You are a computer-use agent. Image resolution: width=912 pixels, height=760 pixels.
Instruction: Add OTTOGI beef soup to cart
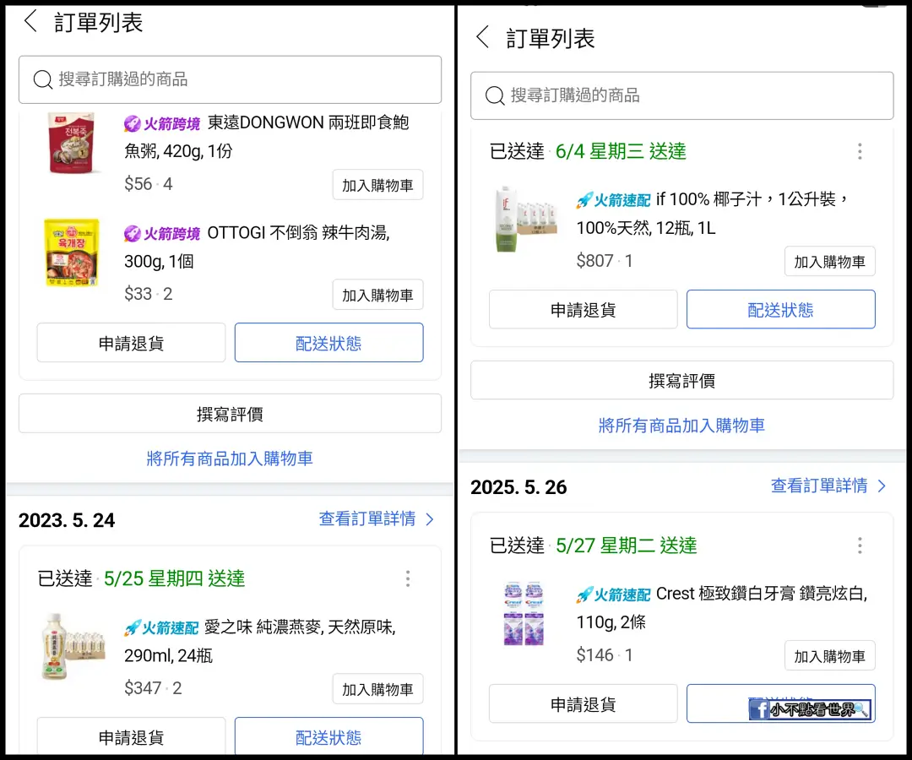(x=377, y=295)
